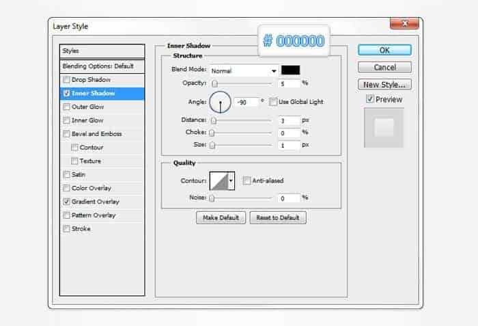Screen dimensions: 478x326
Task: Select Blending Options: Default entry
Action: 102,66
